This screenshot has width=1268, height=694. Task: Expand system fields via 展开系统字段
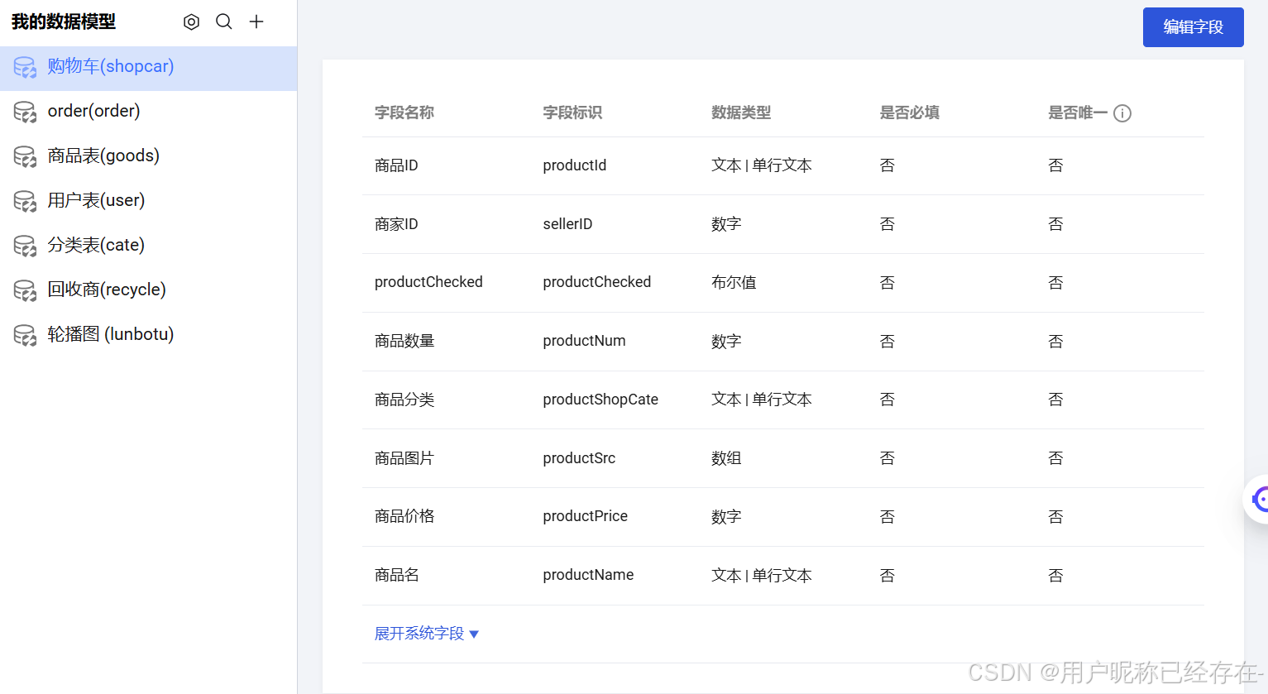427,634
